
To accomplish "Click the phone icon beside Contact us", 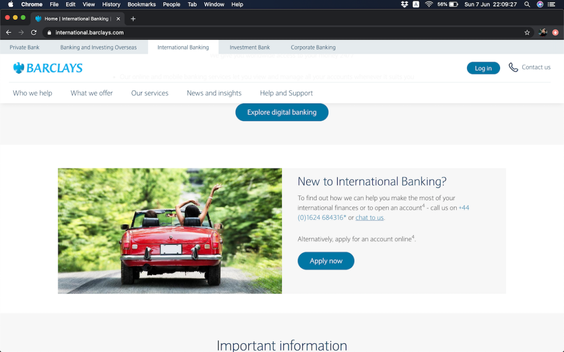I will tap(513, 67).
